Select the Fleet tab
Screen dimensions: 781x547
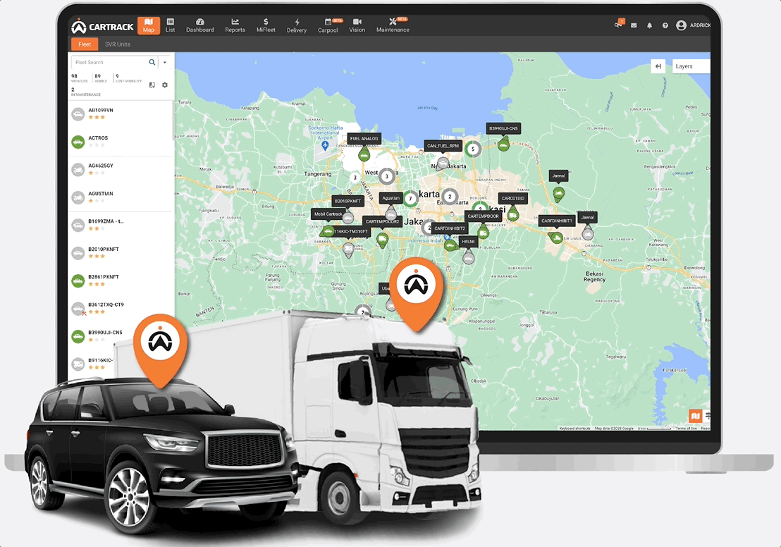point(85,44)
